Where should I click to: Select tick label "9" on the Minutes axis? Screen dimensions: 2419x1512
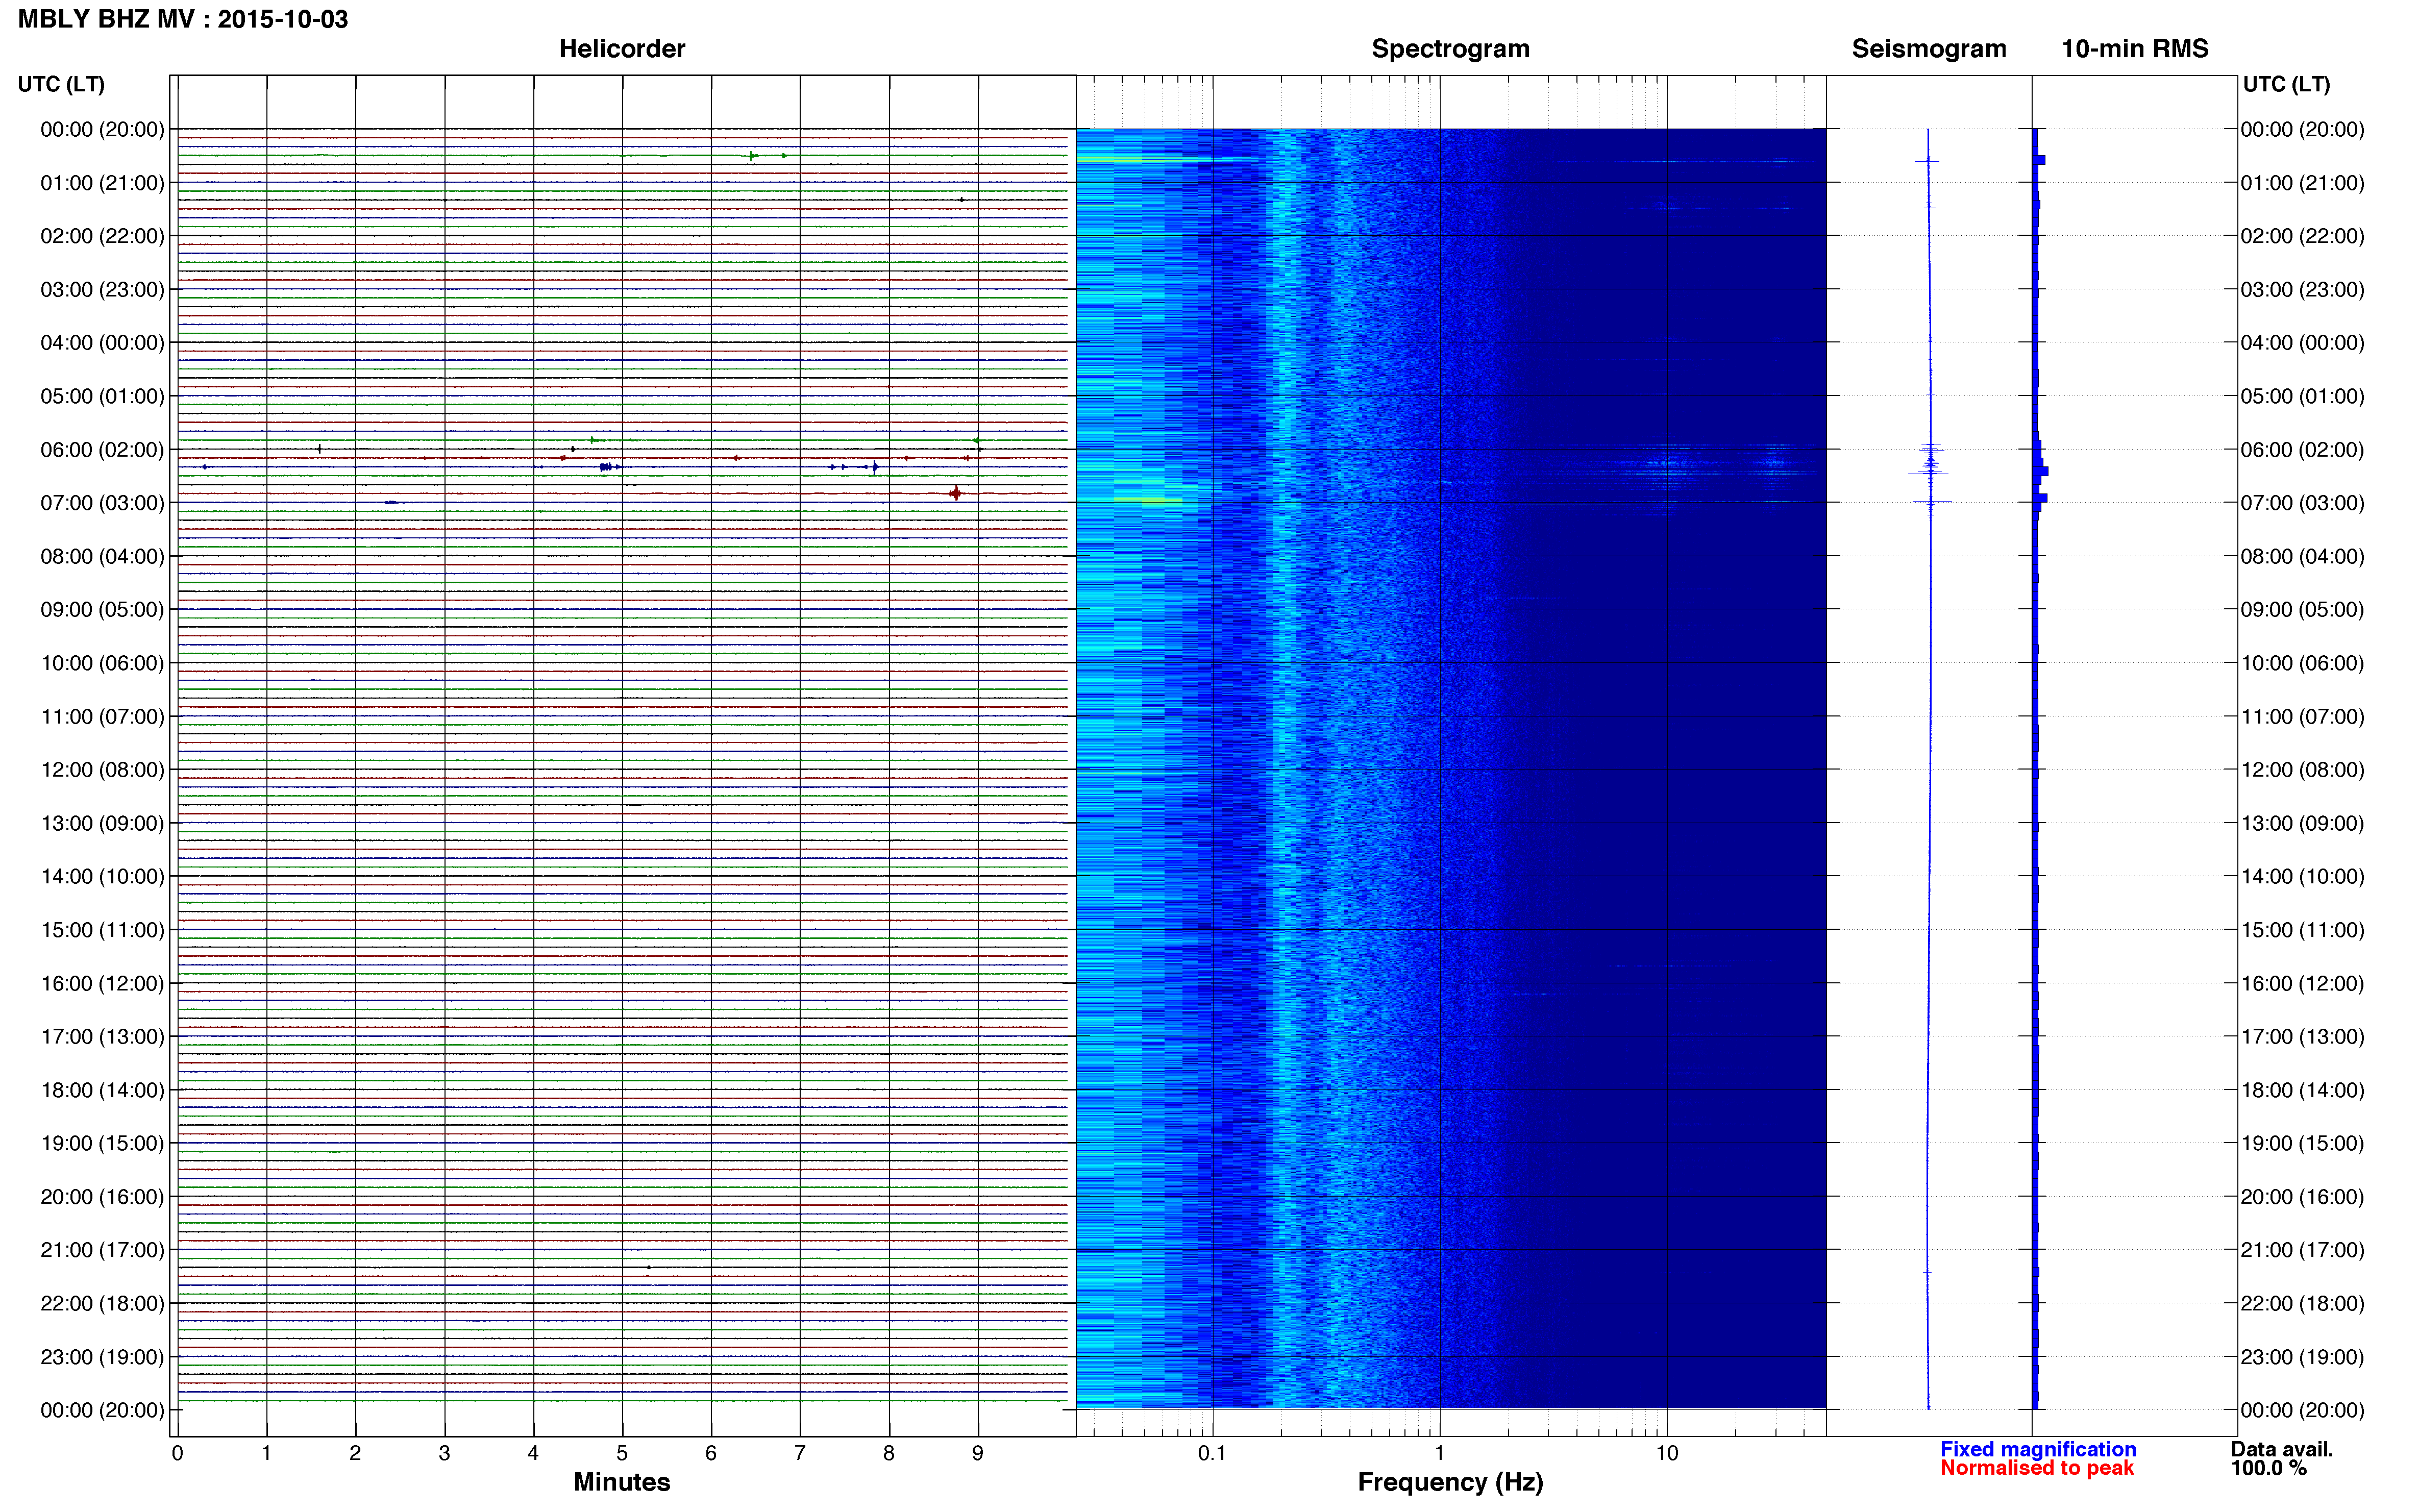coord(978,1453)
